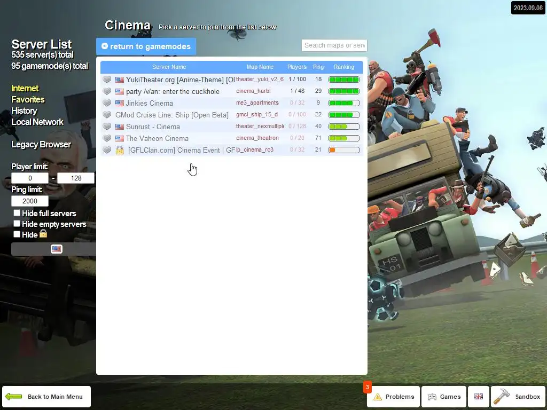547x410 pixels.
Task: Sort list by Ping column header
Action: click(x=318, y=67)
